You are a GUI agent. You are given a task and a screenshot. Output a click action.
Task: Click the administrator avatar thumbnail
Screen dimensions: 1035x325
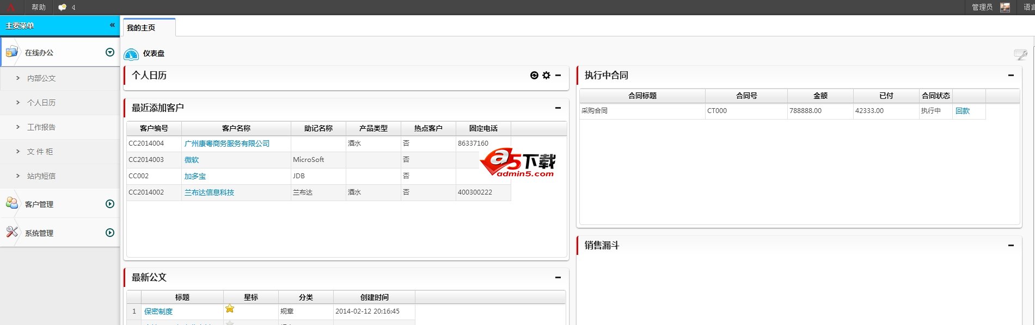(x=1005, y=7)
